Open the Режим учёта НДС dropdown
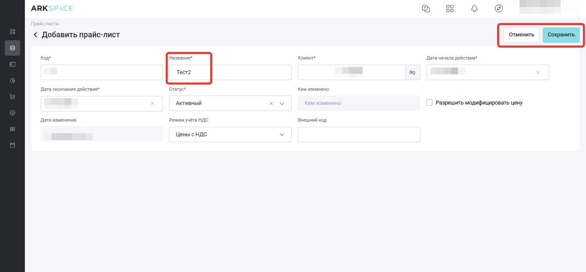The width and height of the screenshot is (586, 272). click(x=282, y=135)
